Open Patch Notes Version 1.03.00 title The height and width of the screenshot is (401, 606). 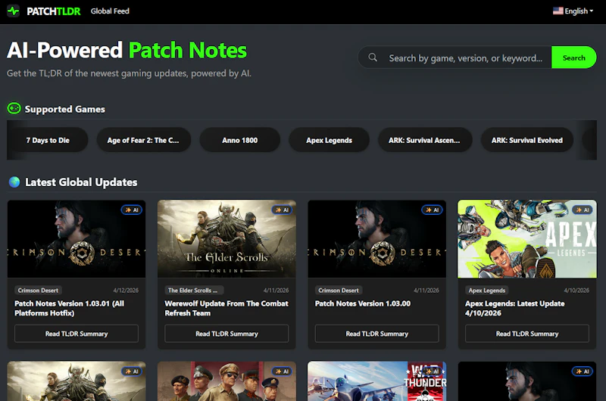[x=363, y=303]
